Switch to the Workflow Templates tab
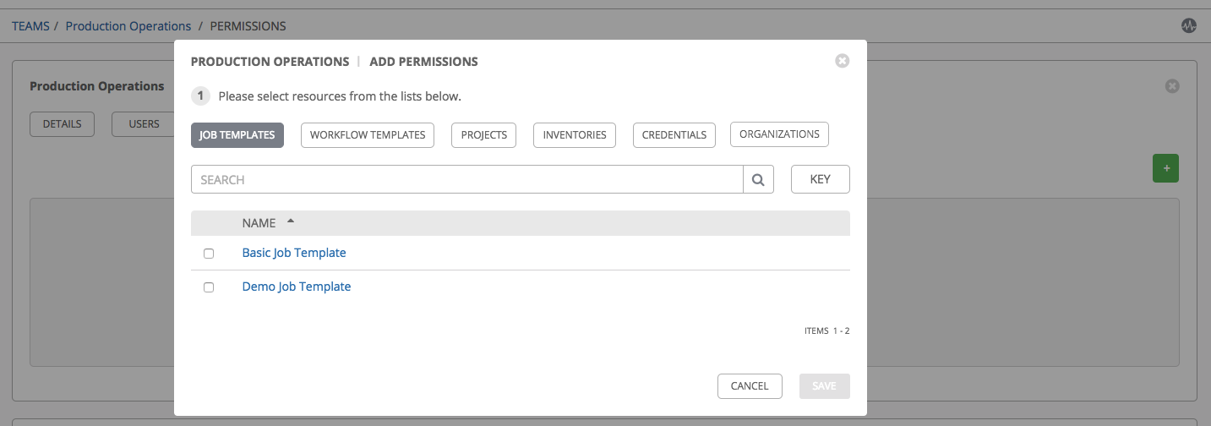1211x426 pixels. (x=368, y=134)
